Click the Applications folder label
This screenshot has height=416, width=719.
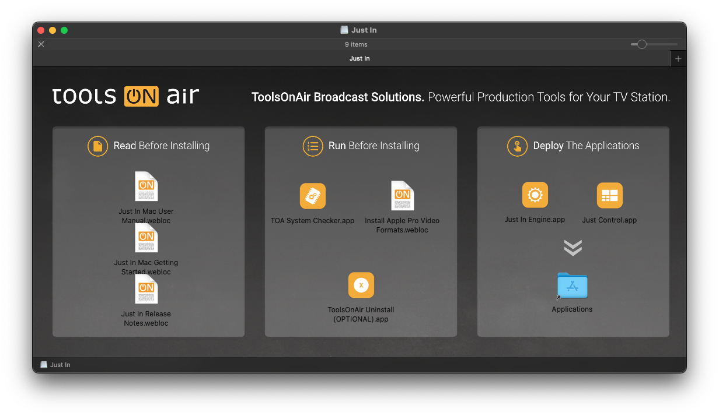[572, 309]
